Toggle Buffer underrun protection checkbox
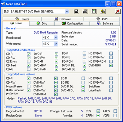The height and width of the screenshot is (122, 123). click(29, 90)
